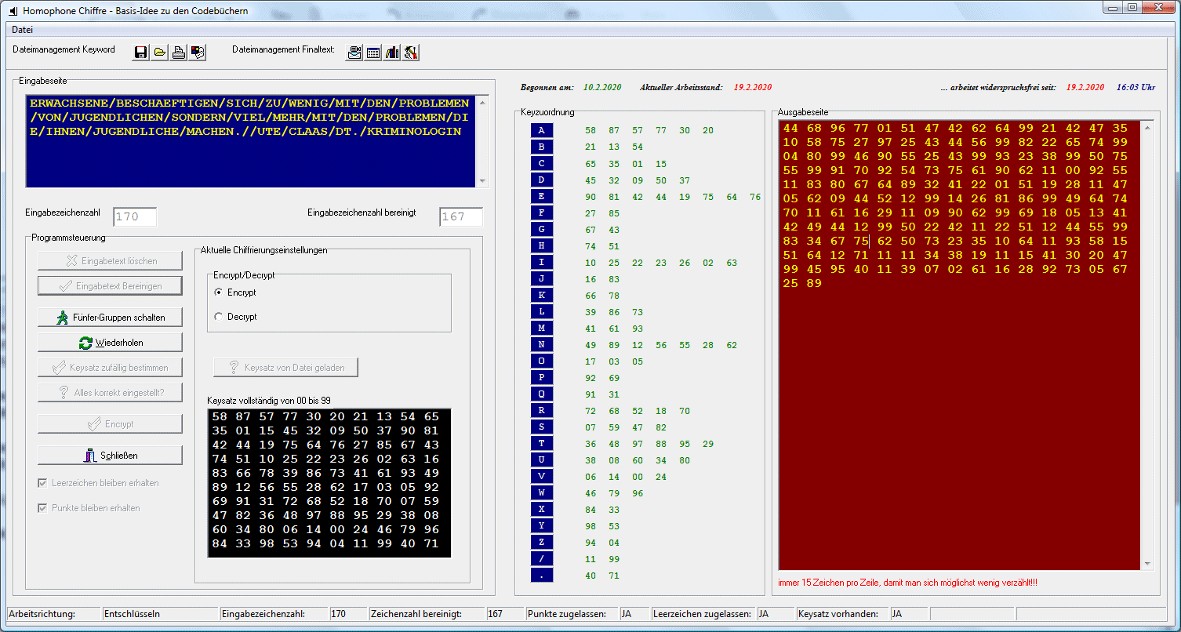The image size is (1181, 632).
Task: Click the save keyword floppy disk icon
Action: 141,53
